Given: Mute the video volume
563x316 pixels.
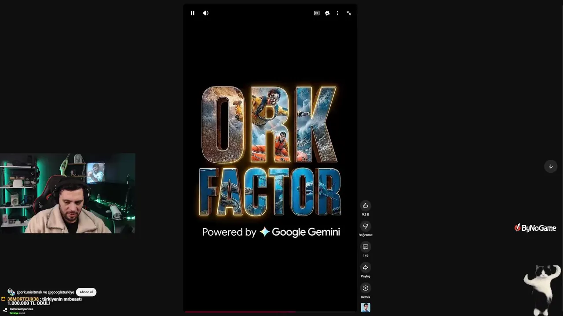Looking at the screenshot, I should coord(205,13).
